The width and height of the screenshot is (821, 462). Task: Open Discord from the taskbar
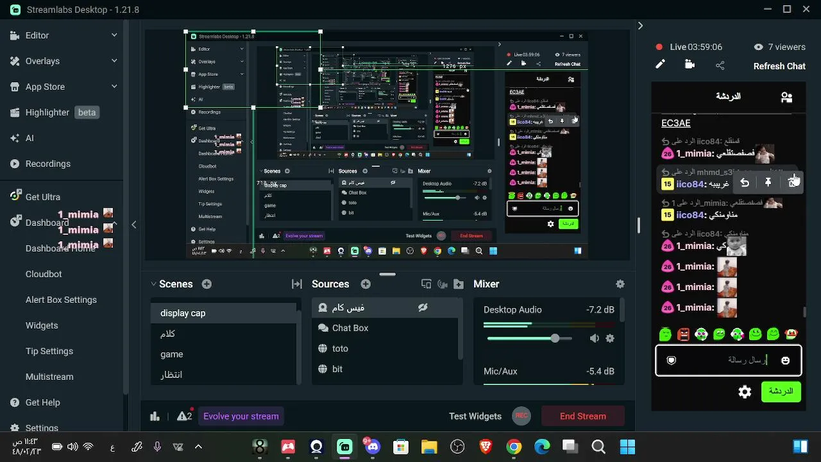(x=372, y=447)
